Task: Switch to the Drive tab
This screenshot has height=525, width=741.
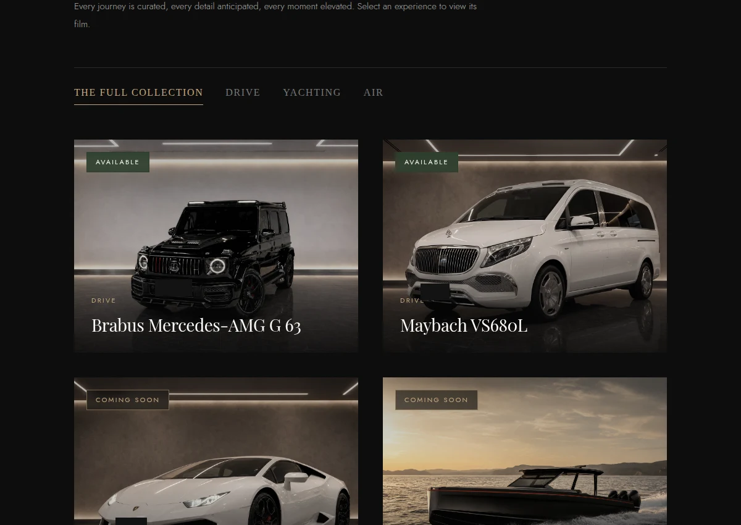Action: (x=243, y=93)
